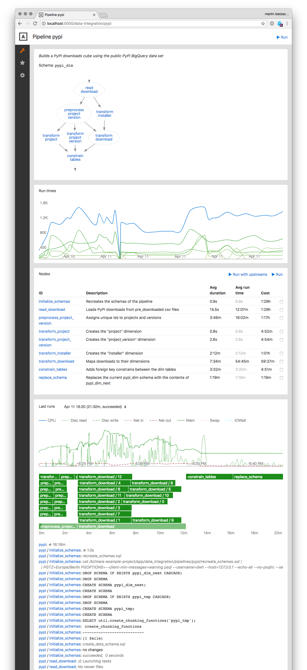Check the preprocess_project_version row checkbox

point(281,318)
